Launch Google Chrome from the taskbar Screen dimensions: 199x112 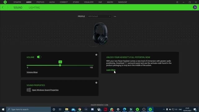80,109
